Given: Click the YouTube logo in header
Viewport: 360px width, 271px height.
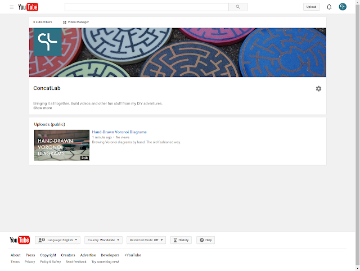Looking at the screenshot, I should pos(28,7).
